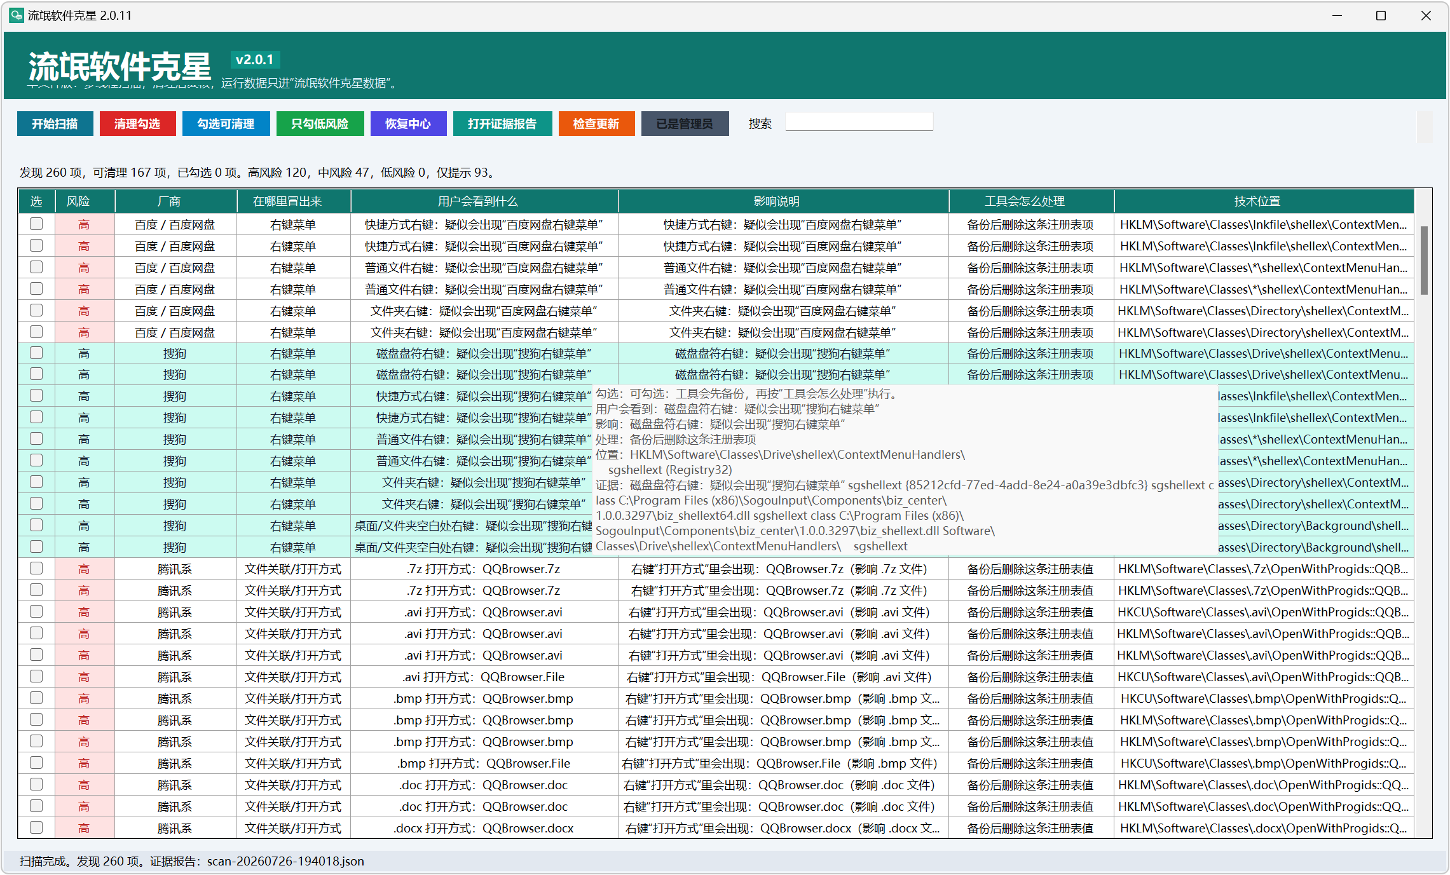Image resolution: width=1450 pixels, height=875 pixels.
Task: Tick the checkbox for the .bmp QQBrowser.File row
Action: pos(36,763)
